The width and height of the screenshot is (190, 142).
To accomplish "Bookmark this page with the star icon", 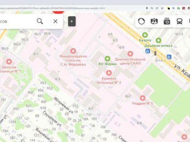I will tap(162, 8).
